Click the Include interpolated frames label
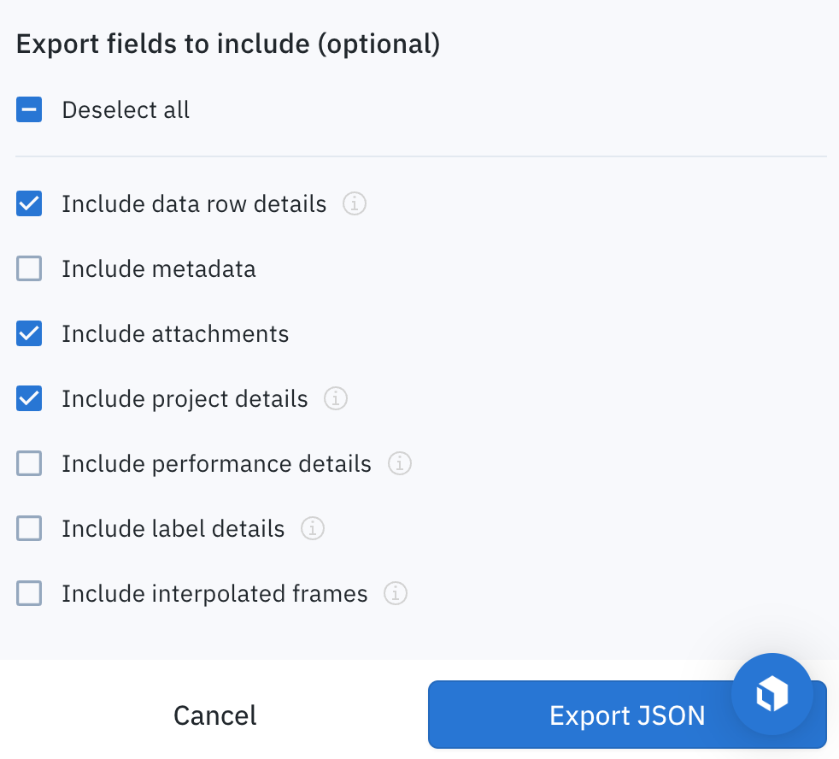The image size is (839, 759). pyautogui.click(x=214, y=593)
